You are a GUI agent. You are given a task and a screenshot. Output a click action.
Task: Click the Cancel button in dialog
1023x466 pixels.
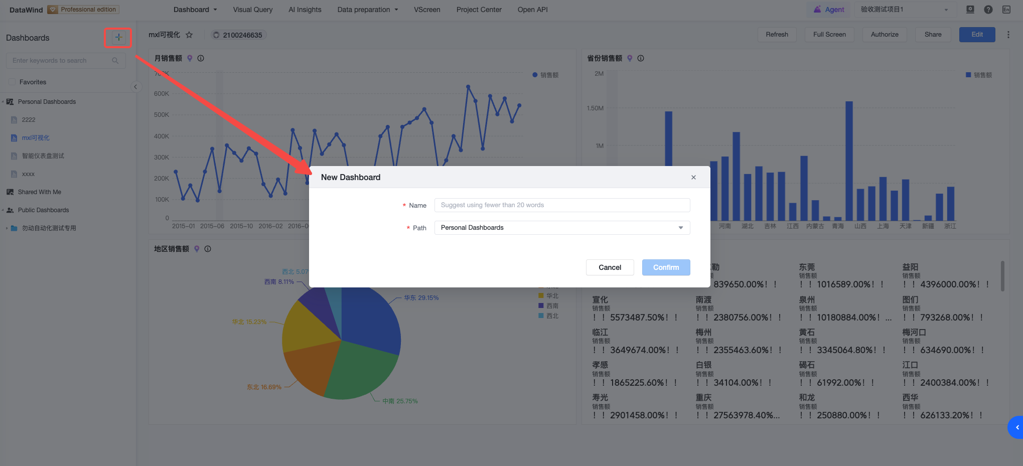(x=610, y=267)
